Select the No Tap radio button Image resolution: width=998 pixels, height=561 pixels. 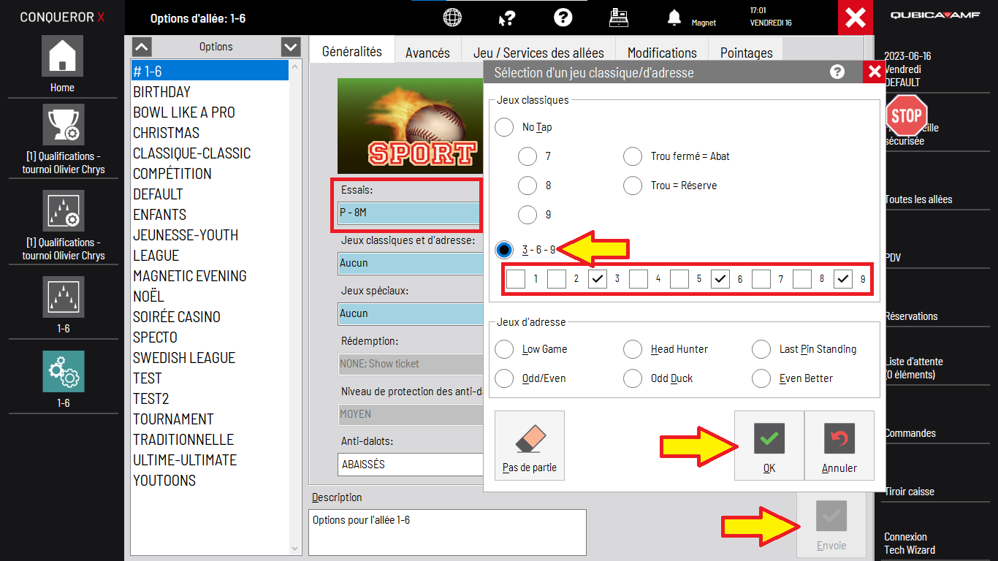tap(504, 127)
